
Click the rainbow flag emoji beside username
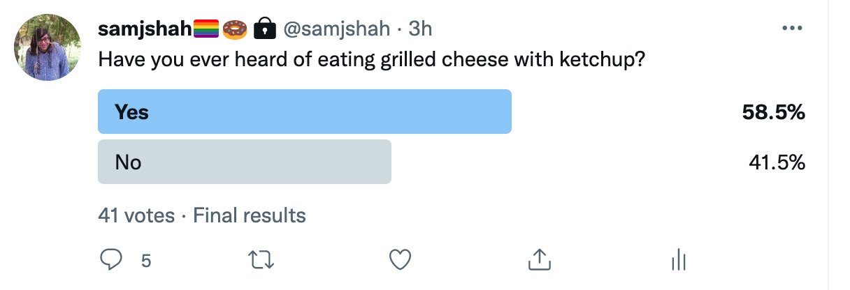(206, 29)
